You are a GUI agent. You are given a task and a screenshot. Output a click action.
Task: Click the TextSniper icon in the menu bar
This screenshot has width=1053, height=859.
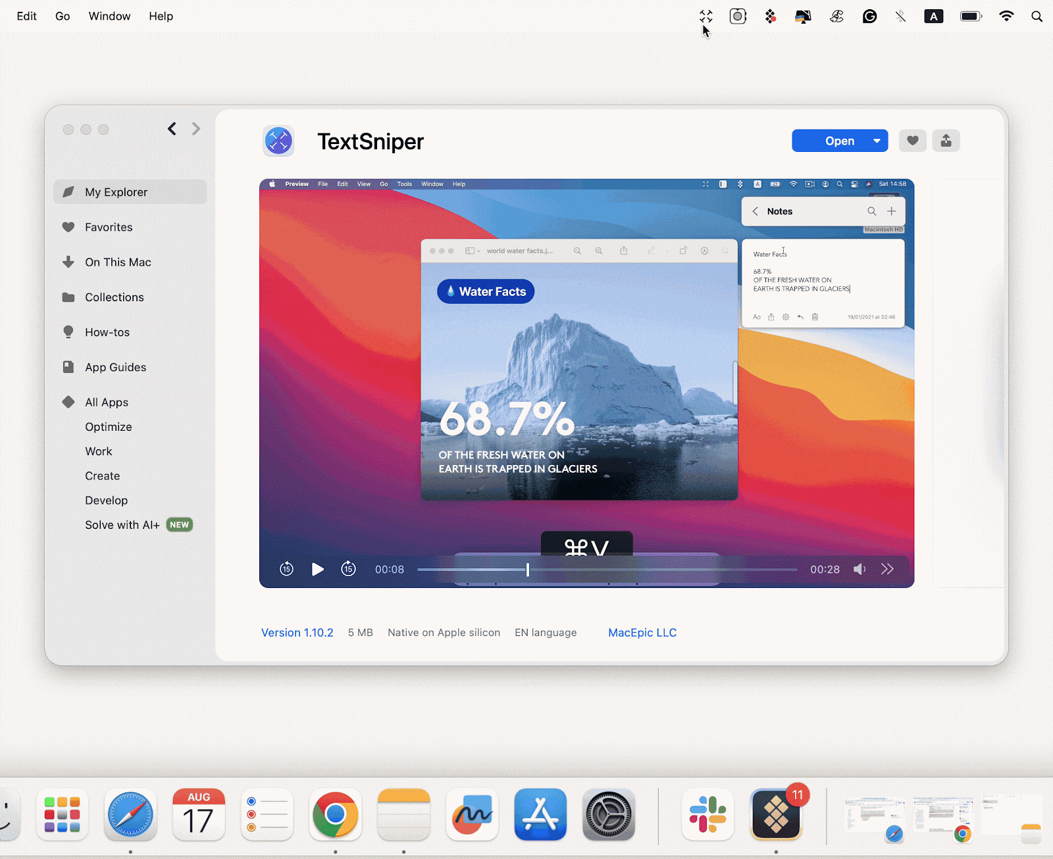point(706,16)
